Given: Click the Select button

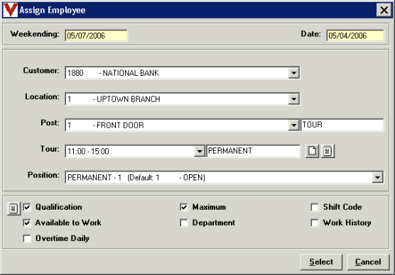Looking at the screenshot, I should pyautogui.click(x=321, y=262).
